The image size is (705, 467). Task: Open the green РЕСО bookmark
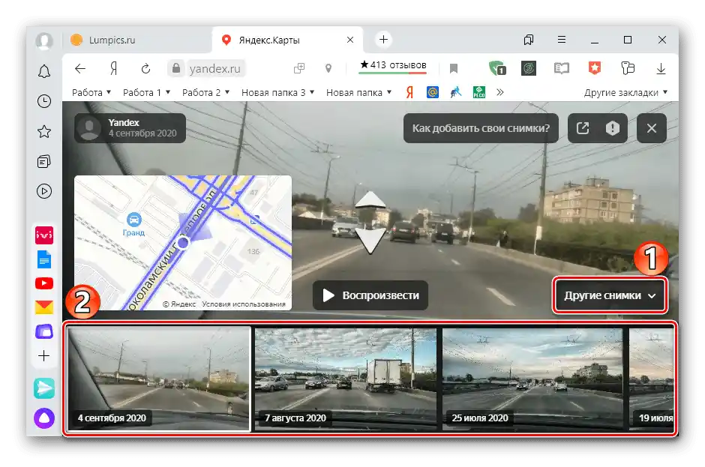pyautogui.click(x=479, y=92)
